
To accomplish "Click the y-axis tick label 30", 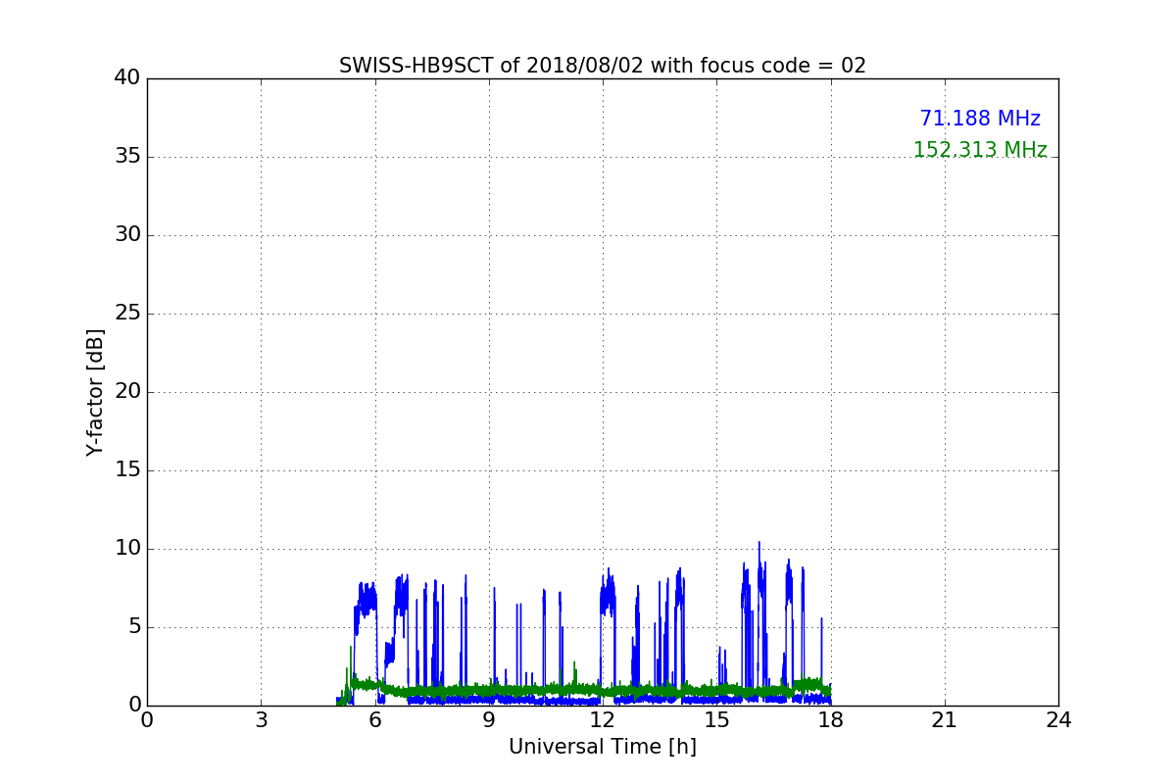I will click(126, 235).
